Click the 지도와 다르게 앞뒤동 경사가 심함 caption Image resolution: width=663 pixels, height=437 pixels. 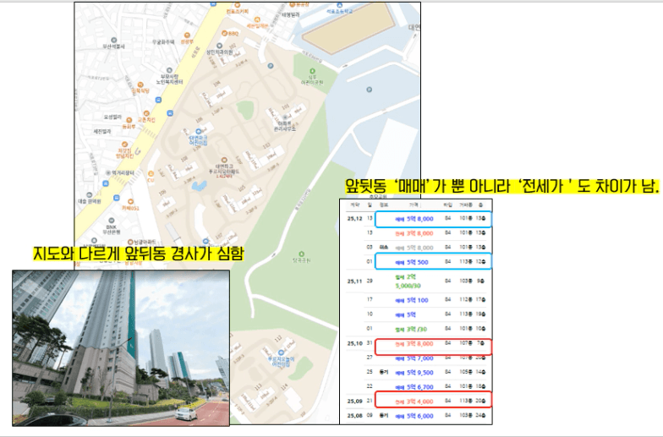click(x=139, y=254)
